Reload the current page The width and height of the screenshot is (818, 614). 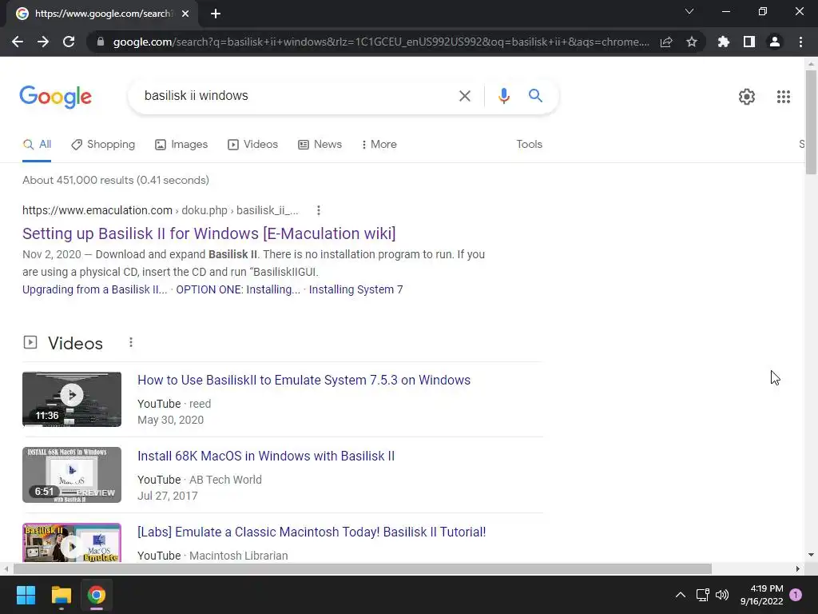tap(69, 42)
